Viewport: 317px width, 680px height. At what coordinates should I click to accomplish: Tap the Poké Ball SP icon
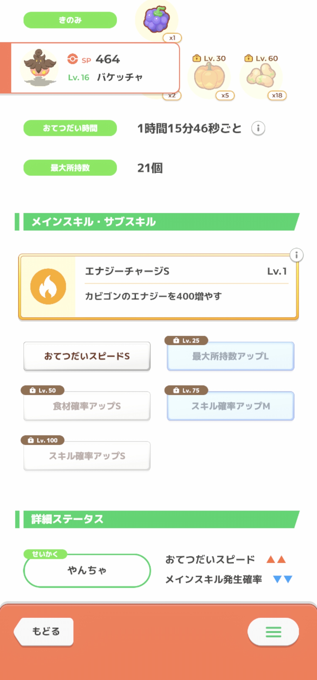pos(72,59)
